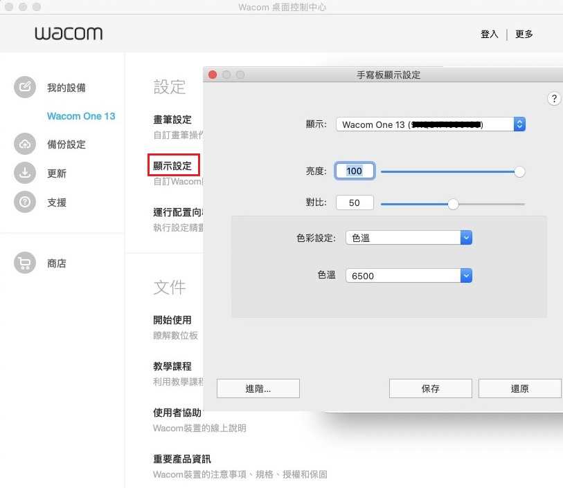Open 備份設定 in sidebar

66,144
